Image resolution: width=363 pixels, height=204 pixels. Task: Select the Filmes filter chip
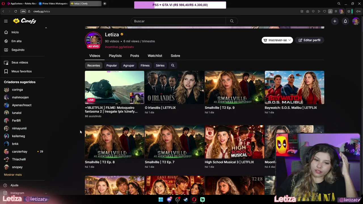click(x=145, y=65)
